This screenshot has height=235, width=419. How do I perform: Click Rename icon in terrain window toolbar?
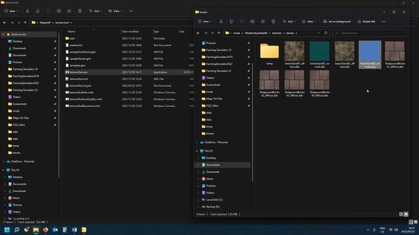pyautogui.click(x=252, y=22)
